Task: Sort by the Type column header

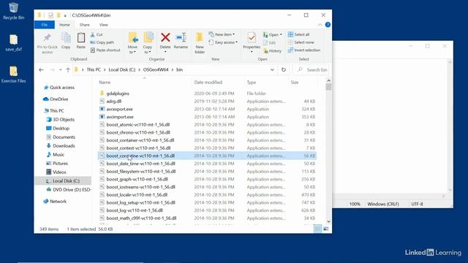Action: tap(252, 83)
